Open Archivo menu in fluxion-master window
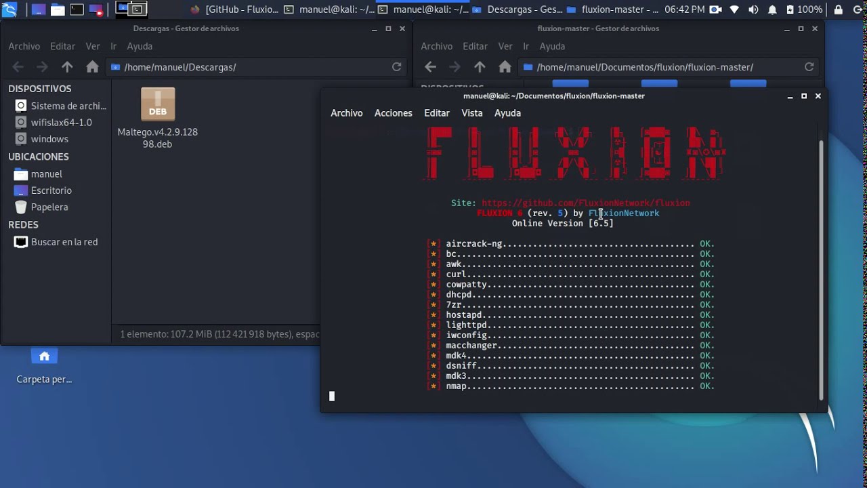Image resolution: width=867 pixels, height=488 pixels. point(437,46)
